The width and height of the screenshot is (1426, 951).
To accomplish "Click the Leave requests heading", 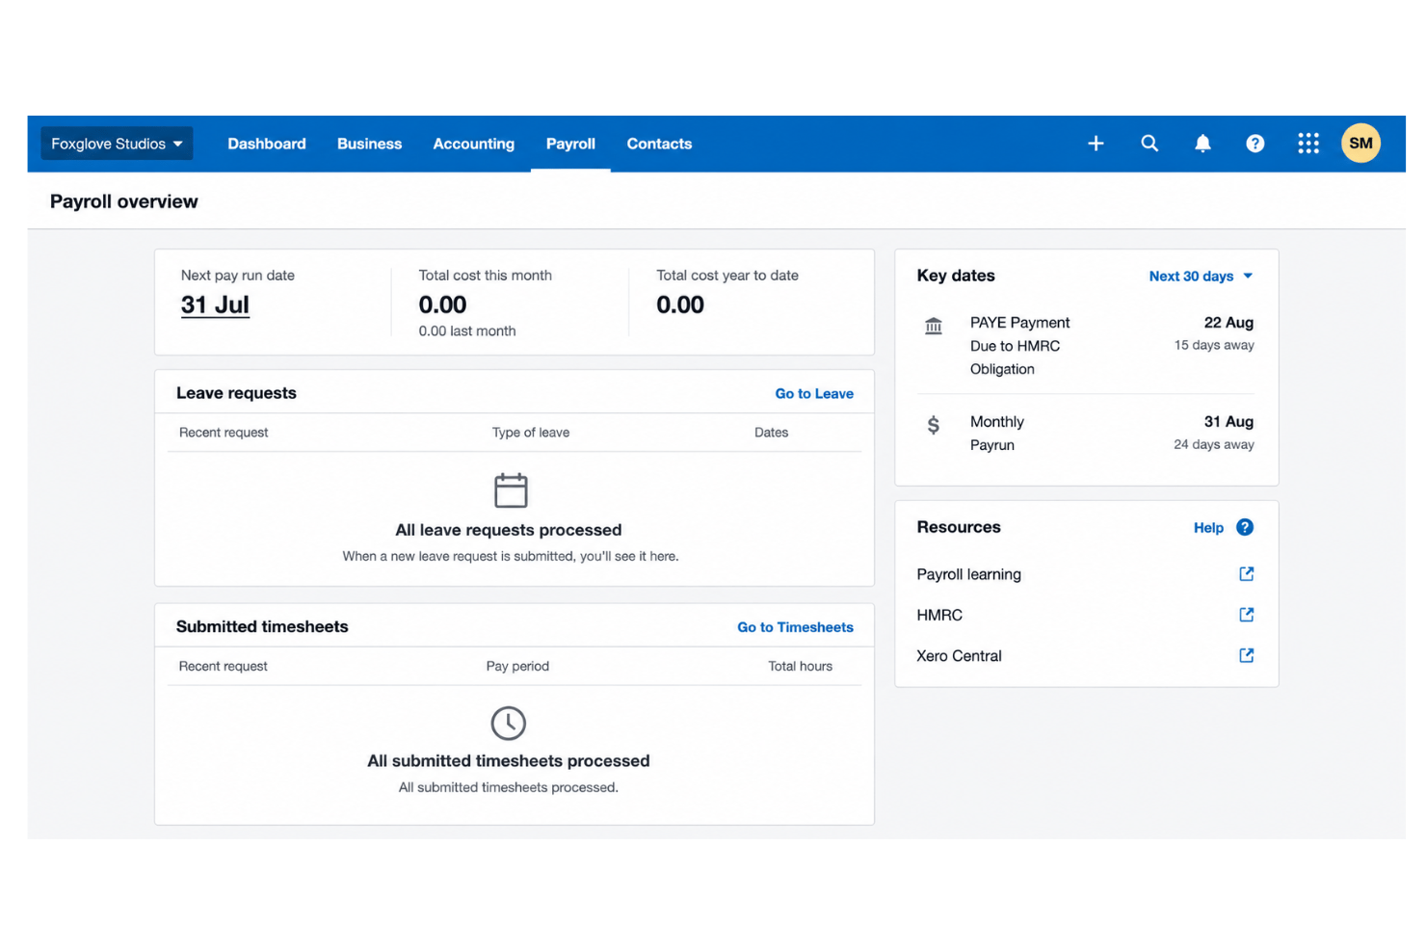I will pyautogui.click(x=236, y=393).
